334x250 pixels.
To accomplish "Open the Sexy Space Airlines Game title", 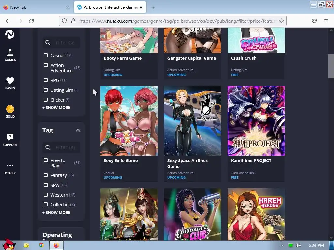I will click(188, 163).
